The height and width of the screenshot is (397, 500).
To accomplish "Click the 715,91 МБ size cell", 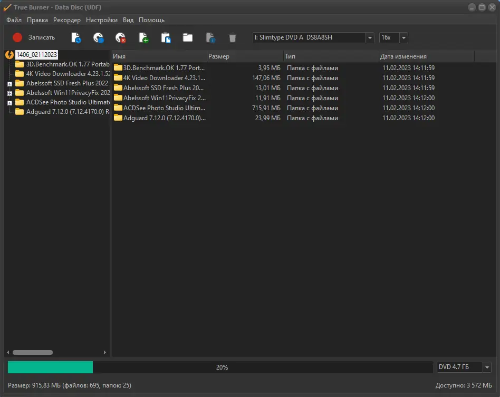I will 266,108.
